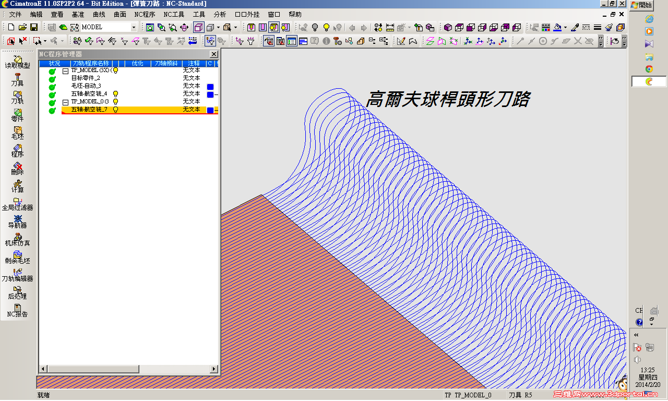
Task: Open the 帮助 (Help) menu
Action: click(295, 14)
